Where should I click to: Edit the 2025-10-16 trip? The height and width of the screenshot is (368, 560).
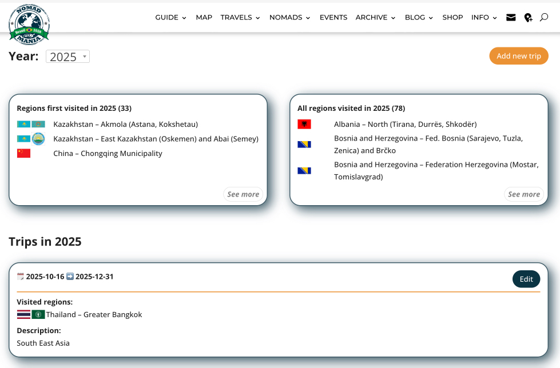[x=526, y=279]
